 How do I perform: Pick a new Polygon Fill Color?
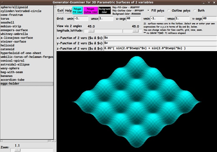click(78, 11)
